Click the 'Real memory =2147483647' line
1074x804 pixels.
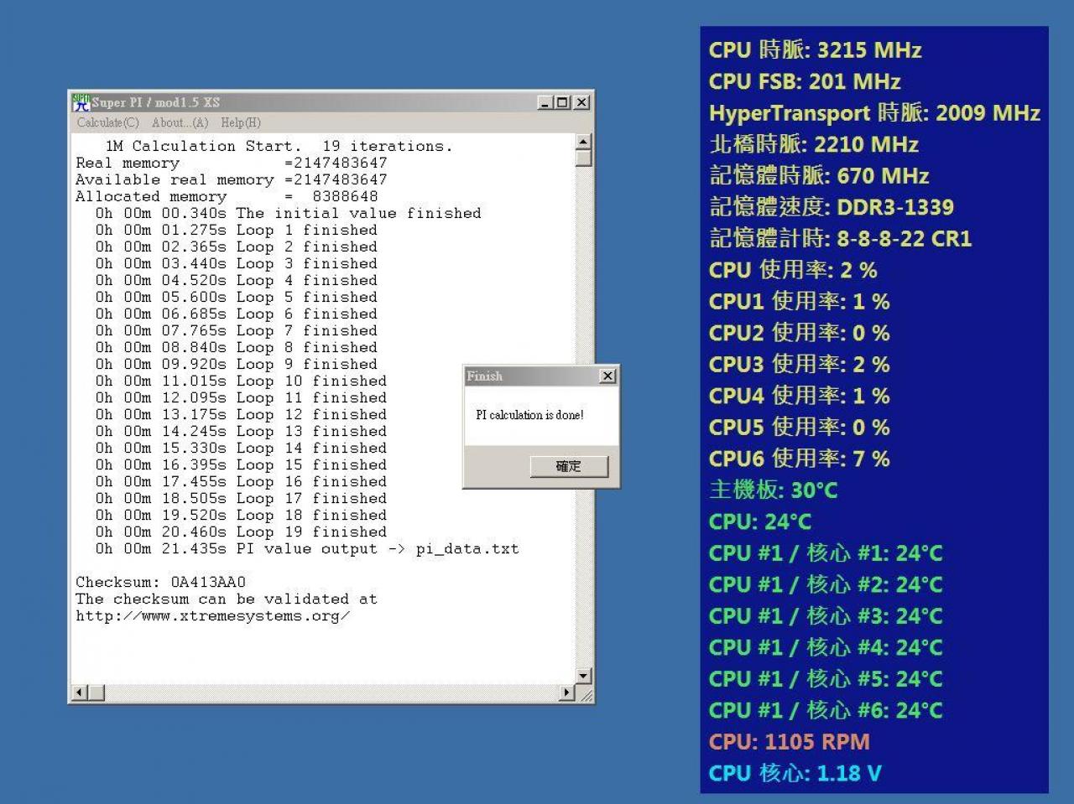pos(232,163)
